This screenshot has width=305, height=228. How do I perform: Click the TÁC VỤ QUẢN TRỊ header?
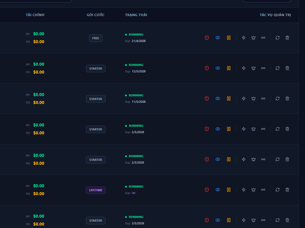pyautogui.click(x=275, y=15)
